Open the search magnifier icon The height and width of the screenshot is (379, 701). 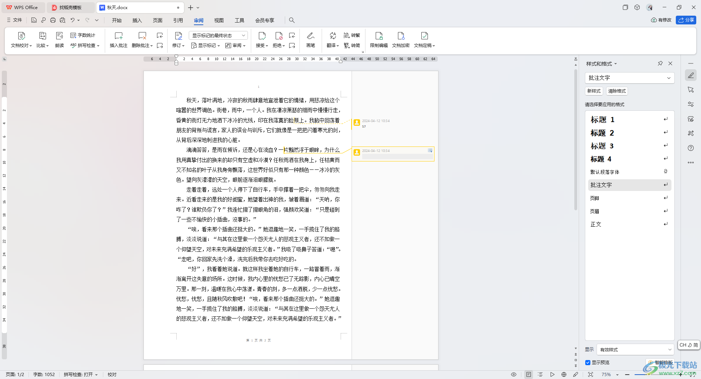[292, 20]
